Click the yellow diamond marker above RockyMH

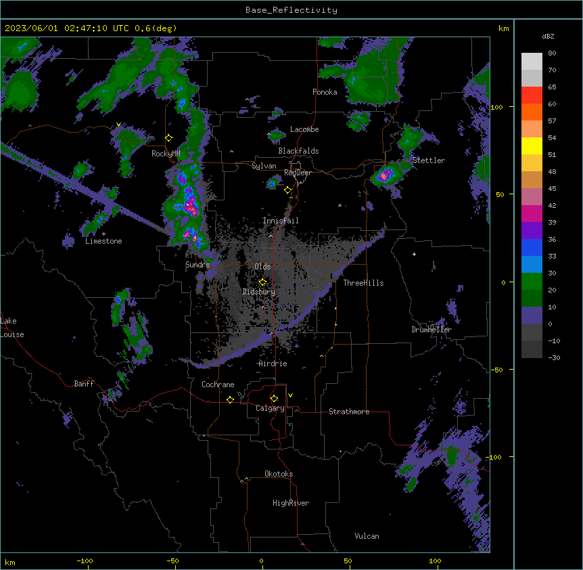[169, 138]
